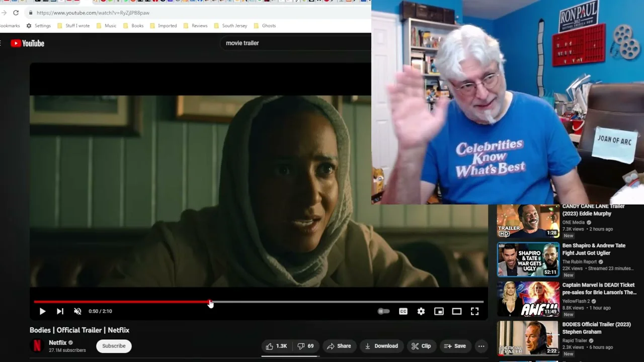Like the video with thumbs up
Screen dimensions: 644x362
pos(276,346)
